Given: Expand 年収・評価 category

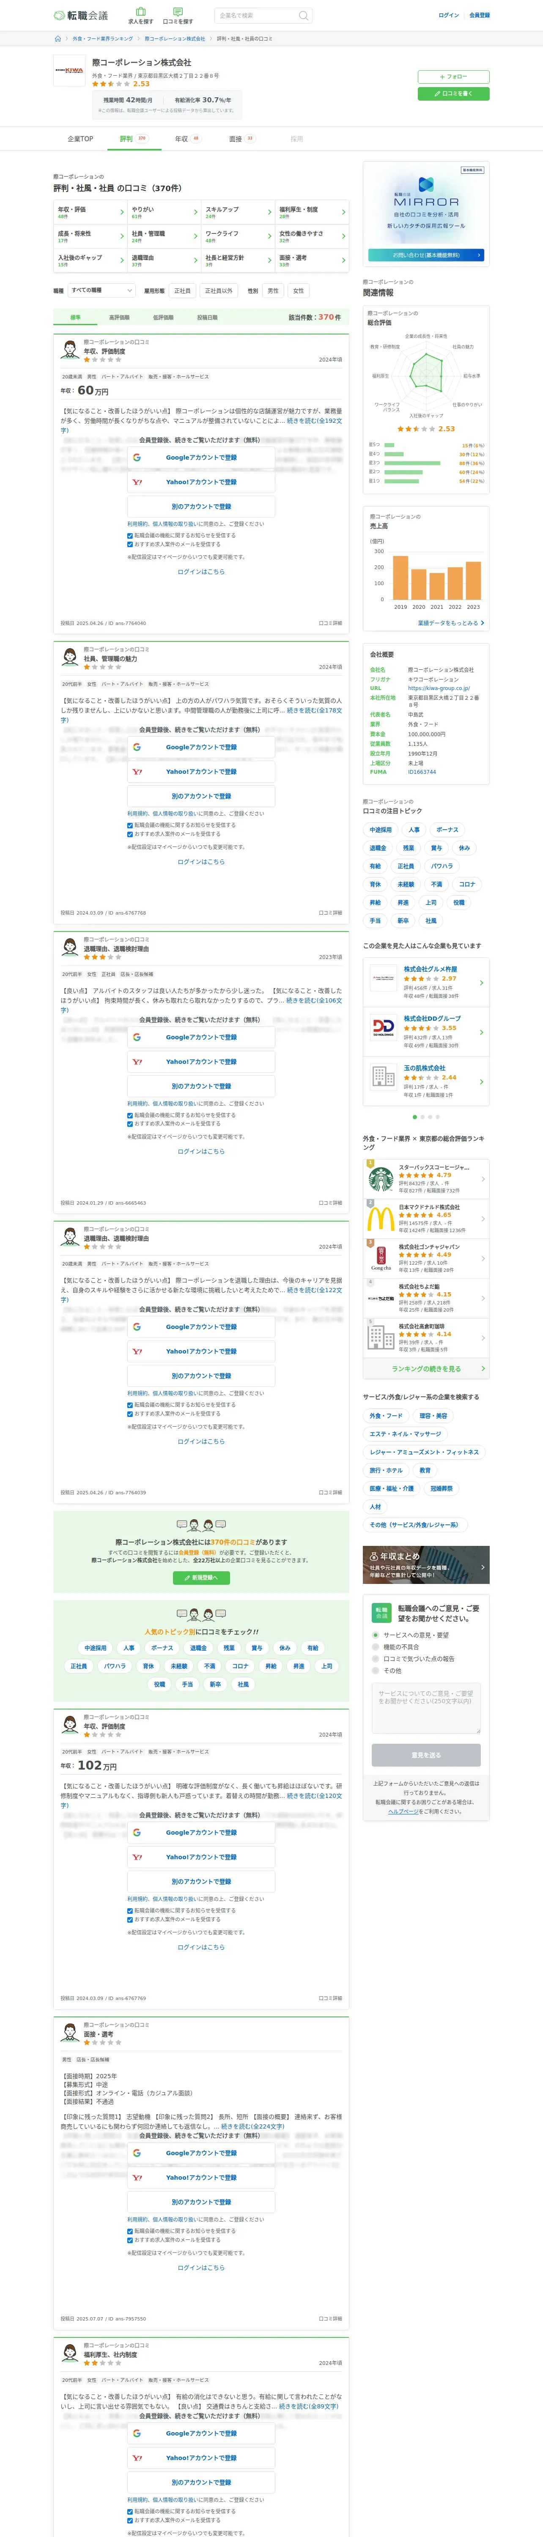Looking at the screenshot, I should click(90, 212).
